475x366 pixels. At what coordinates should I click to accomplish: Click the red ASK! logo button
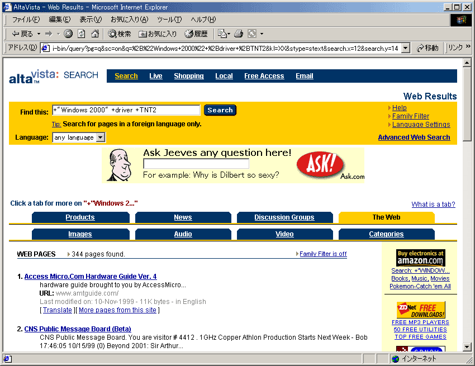(321, 165)
